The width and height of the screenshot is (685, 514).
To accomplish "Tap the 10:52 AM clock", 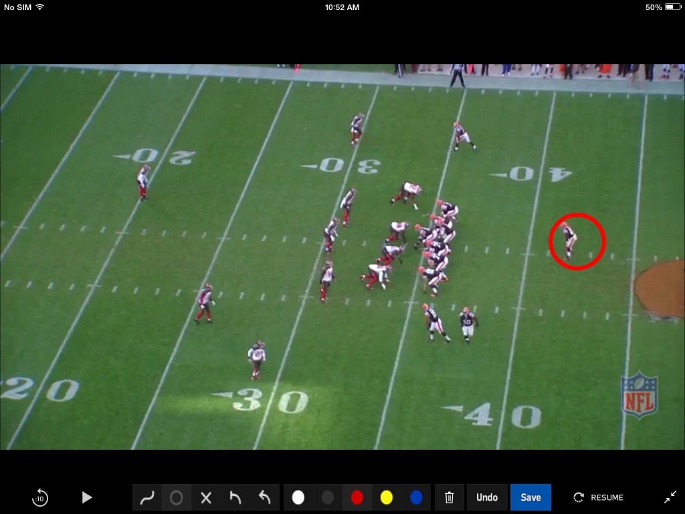I will coord(342,7).
